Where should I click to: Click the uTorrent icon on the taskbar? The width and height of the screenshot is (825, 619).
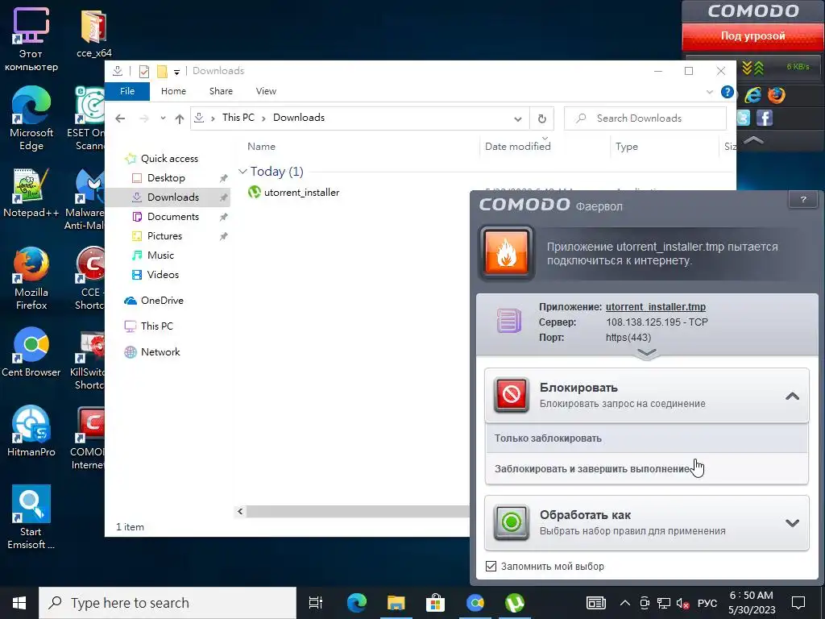pyautogui.click(x=514, y=603)
